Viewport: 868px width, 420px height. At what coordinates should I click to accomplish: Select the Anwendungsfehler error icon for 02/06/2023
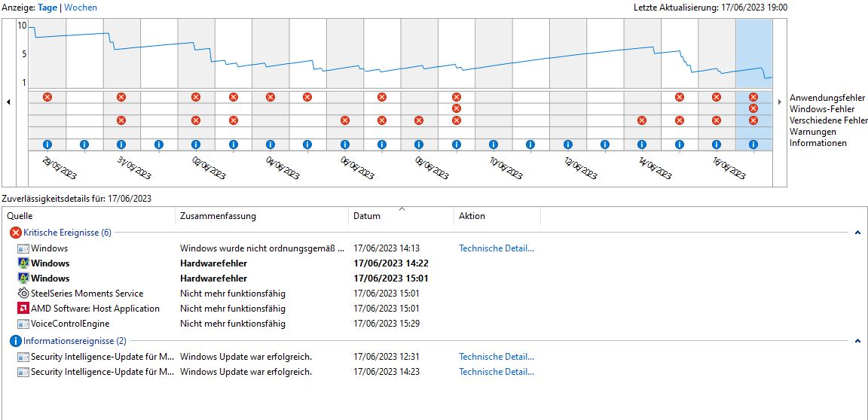[195, 97]
